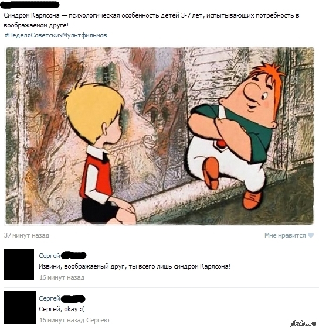Click the second commenter's black avatar
Image resolution: width=319 pixels, height=330 pixels.
pyautogui.click(x=19, y=307)
